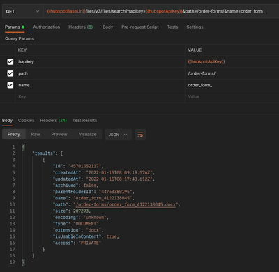This screenshot has height=272, width=279.
Task: Open the Authorization tab
Action: 47,27
